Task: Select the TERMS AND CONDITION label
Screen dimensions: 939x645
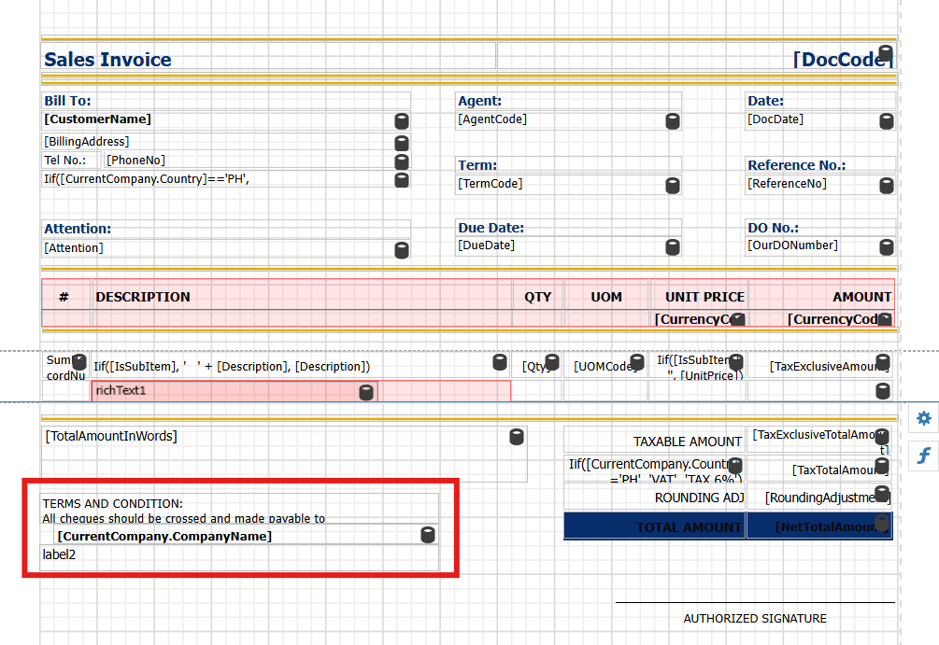Action: pos(240,509)
